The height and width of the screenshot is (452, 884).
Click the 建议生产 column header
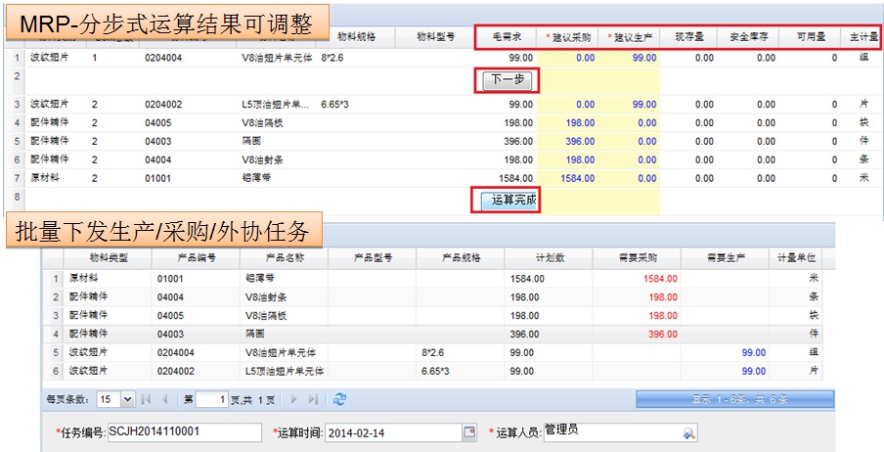click(630, 37)
